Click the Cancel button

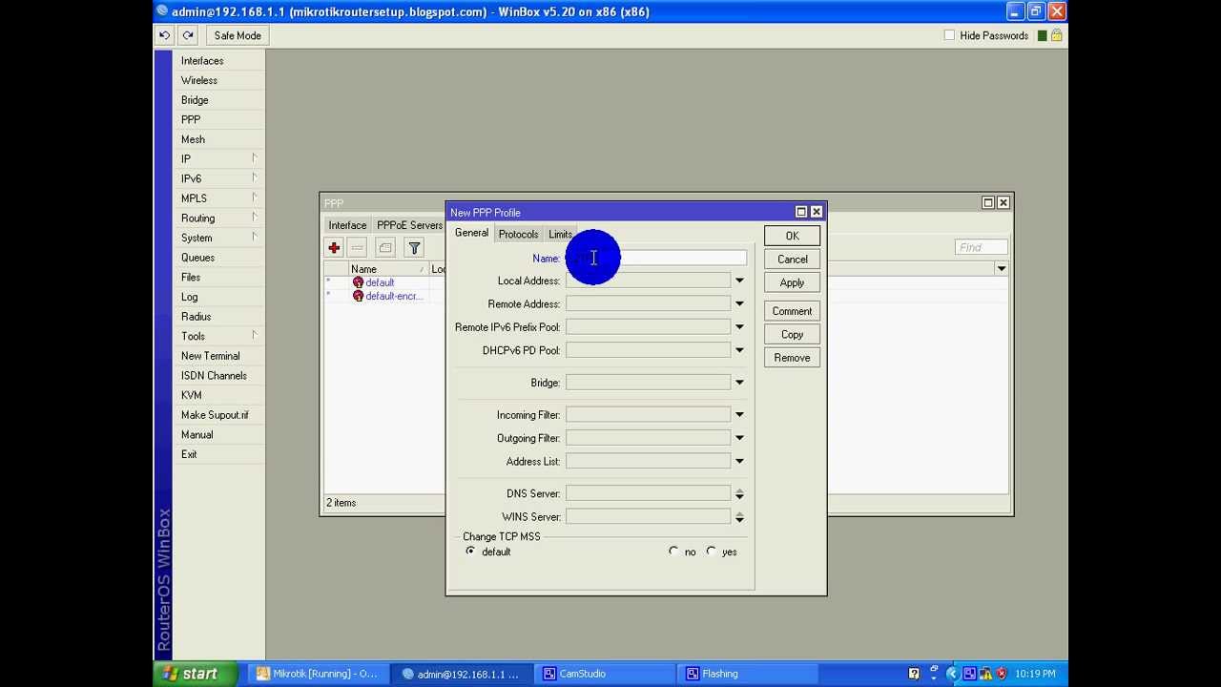pyautogui.click(x=792, y=260)
